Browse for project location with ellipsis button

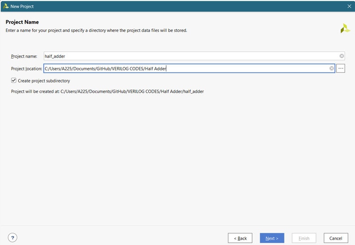pos(341,68)
